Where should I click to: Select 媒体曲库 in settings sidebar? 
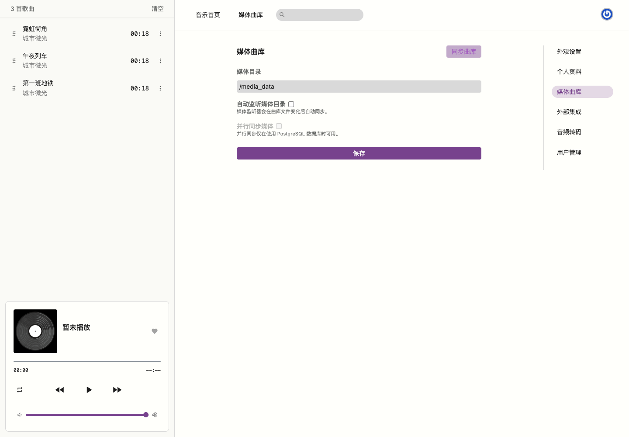pos(582,92)
